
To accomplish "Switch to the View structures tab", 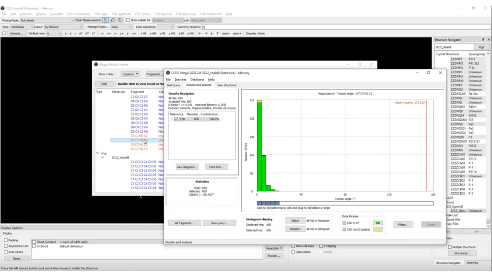I will tap(227, 85).
